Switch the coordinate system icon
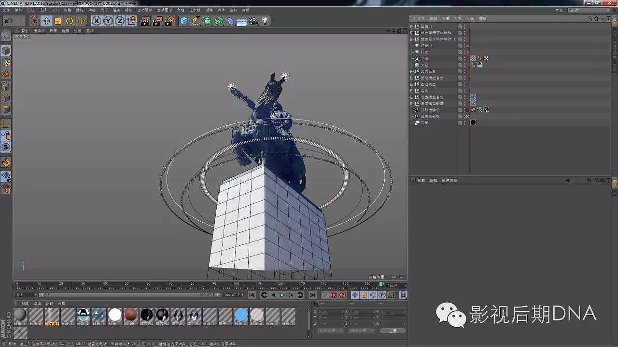Image resolution: width=618 pixels, height=347 pixels. click(x=131, y=21)
